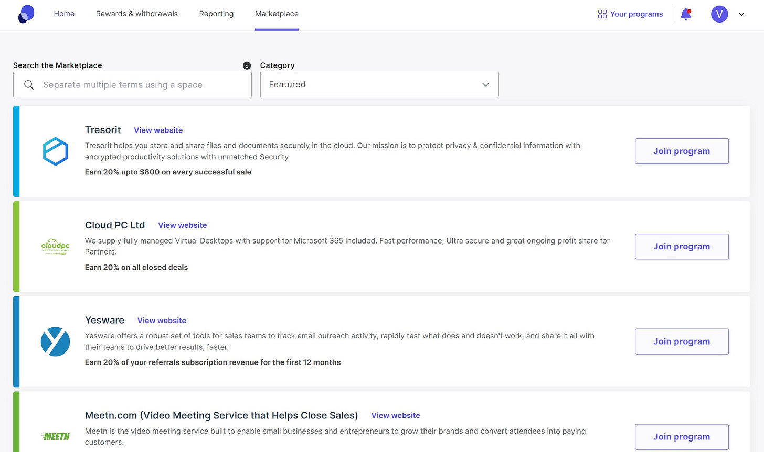Screen dimensions: 764x452
Task: Click "Earn 20% on all closed deals"
Action: (x=136, y=268)
